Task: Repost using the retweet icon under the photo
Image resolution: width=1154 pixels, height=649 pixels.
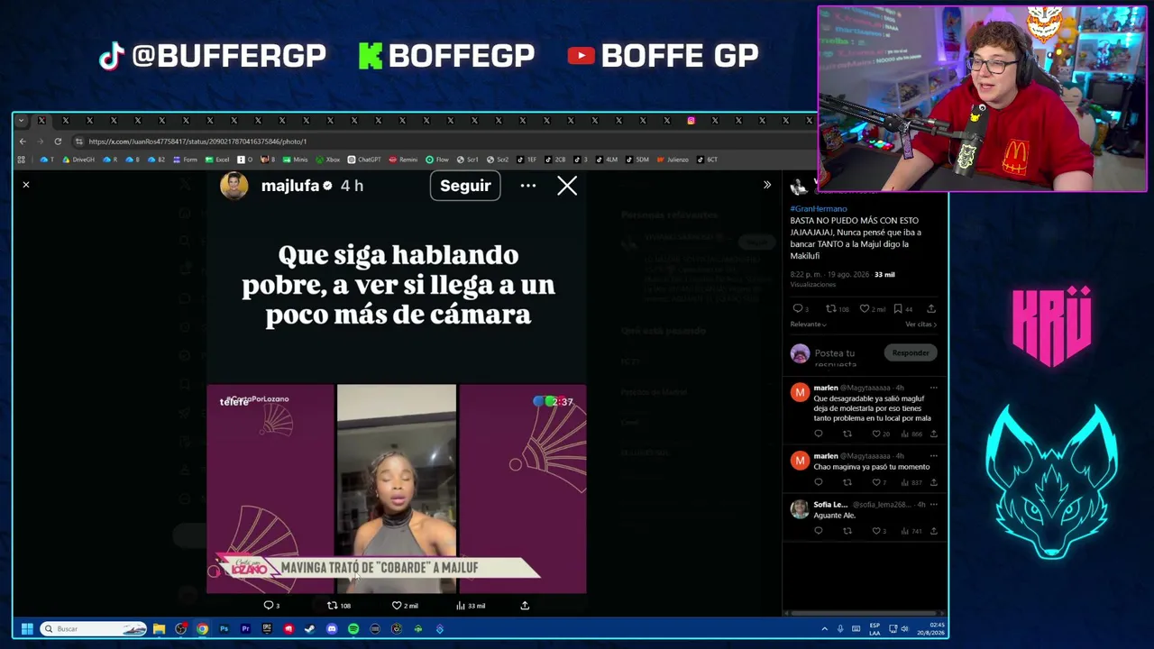Action: coord(332,606)
